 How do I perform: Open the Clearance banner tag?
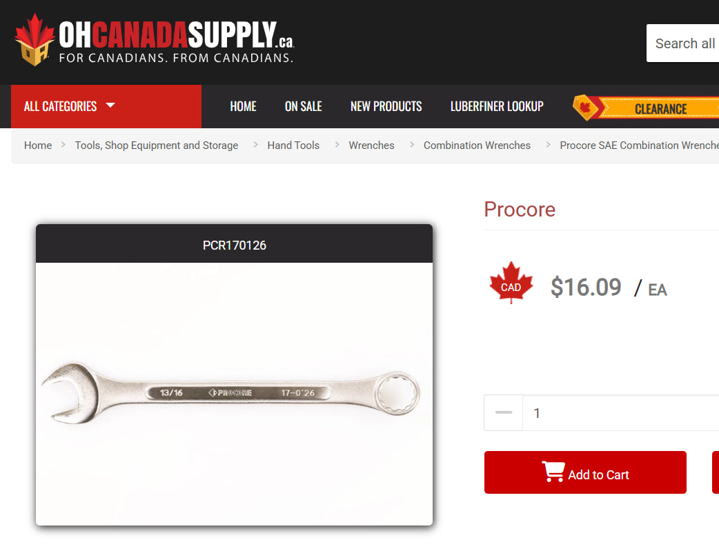click(x=646, y=108)
